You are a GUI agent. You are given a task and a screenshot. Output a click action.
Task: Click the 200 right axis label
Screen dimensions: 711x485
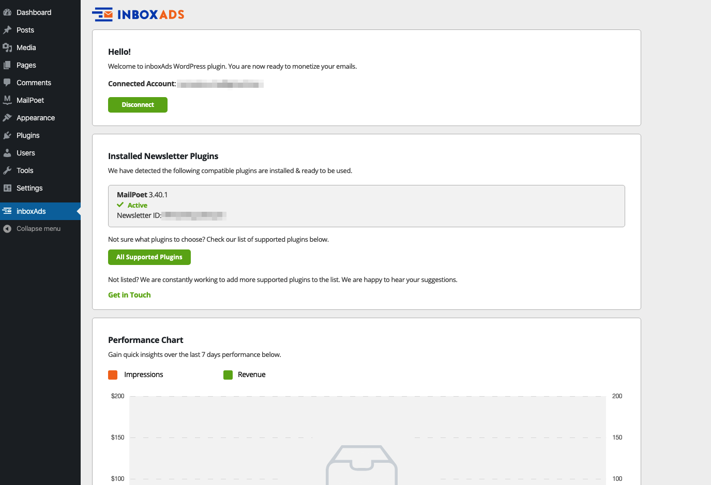click(x=617, y=396)
